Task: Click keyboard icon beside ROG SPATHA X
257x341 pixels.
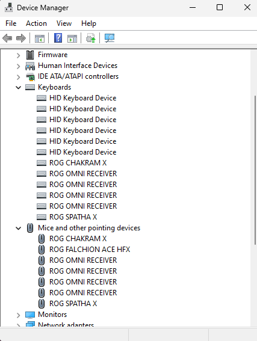Action: pos(42,217)
